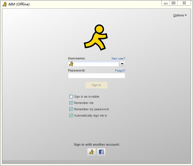Sign in with the AIM account icon

click(x=91, y=152)
